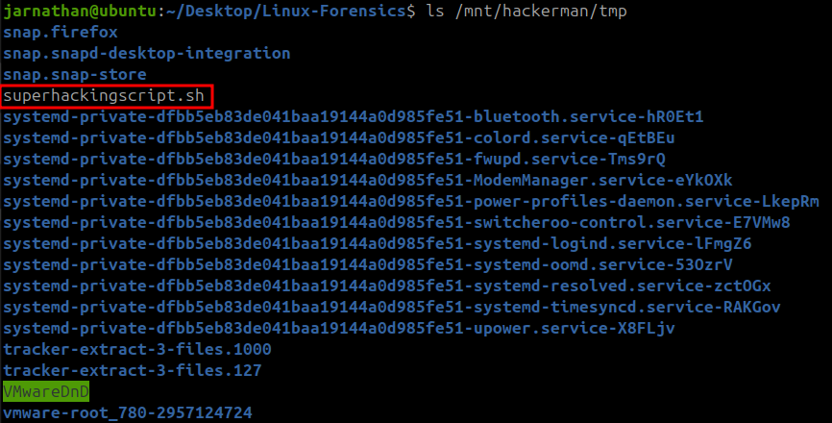Screen dimensions: 832x423
Task: Click the bluetooth.service-hR0Et1 directory line
Action: pos(354,117)
